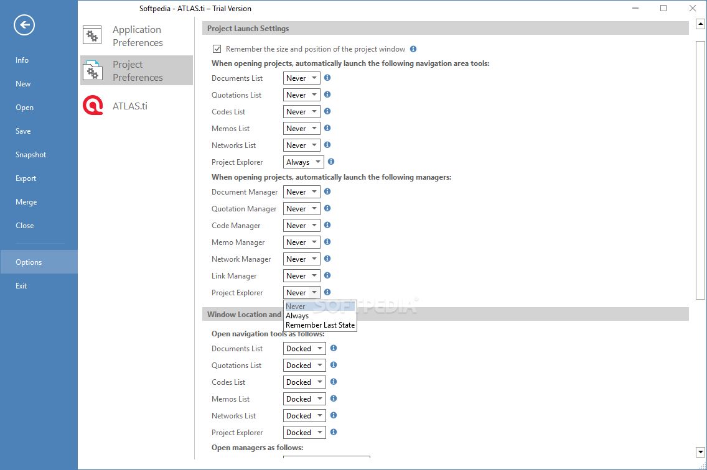Viewport: 707px width, 470px height.
Task: Open Application Preferences section
Action: [137, 36]
